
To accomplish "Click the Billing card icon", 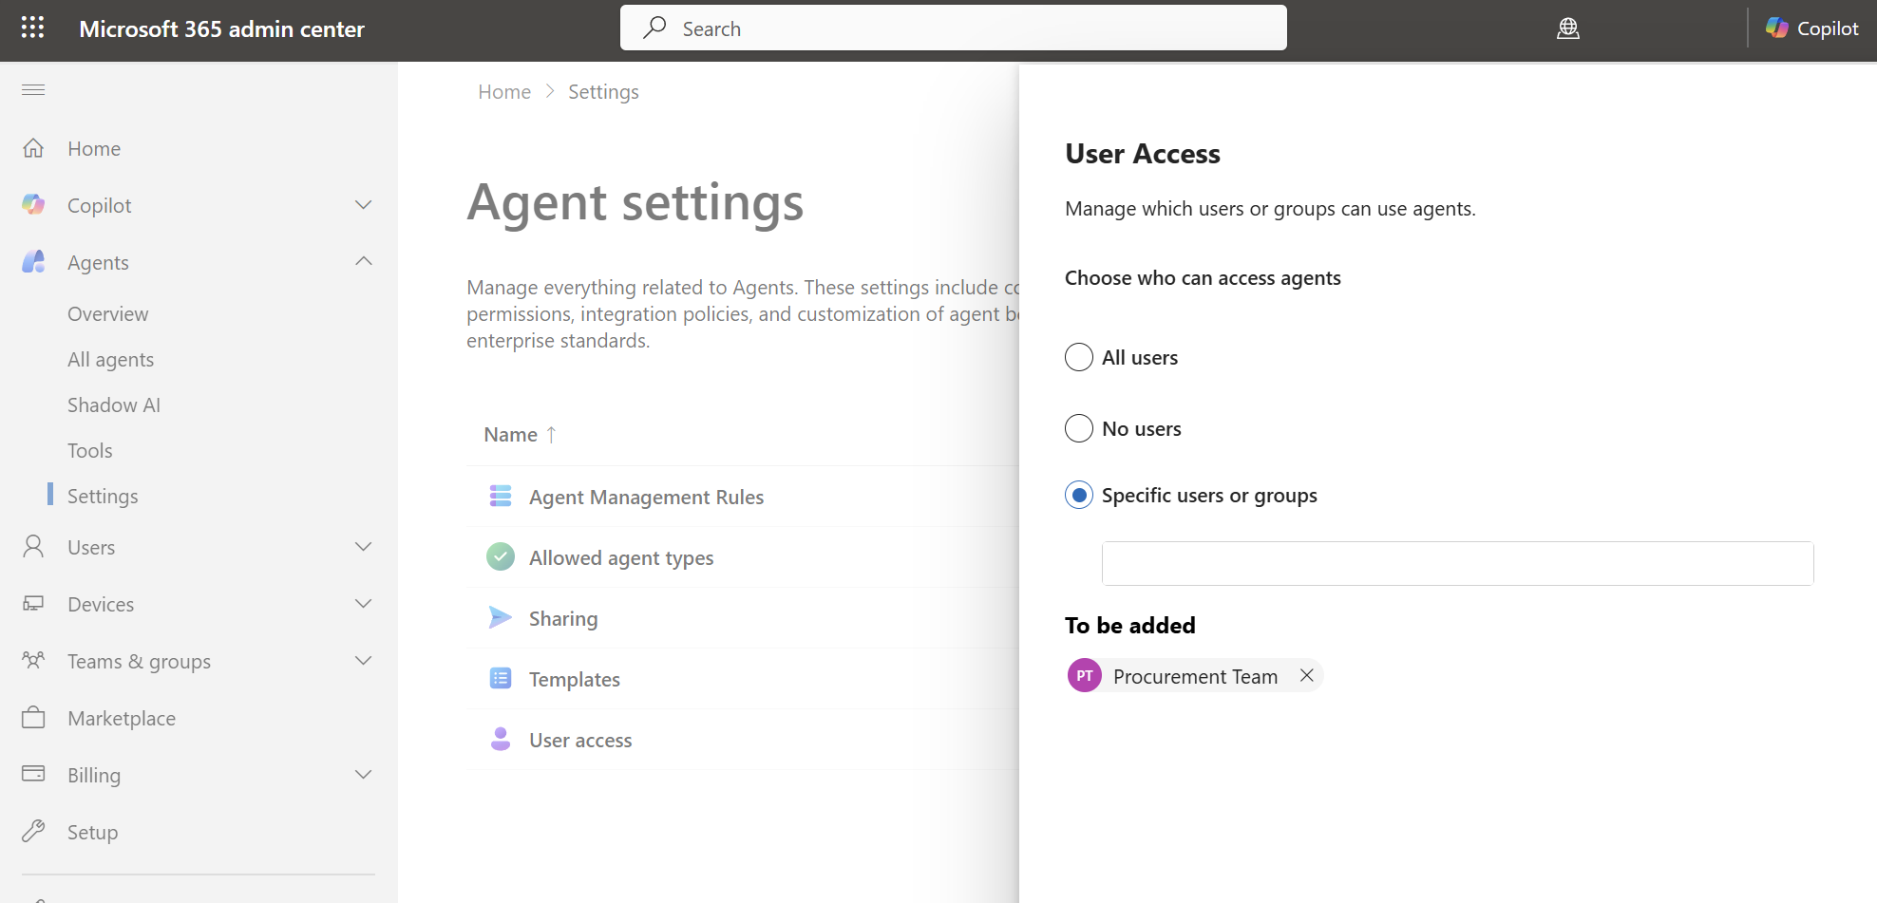I will pyautogui.click(x=33, y=774).
